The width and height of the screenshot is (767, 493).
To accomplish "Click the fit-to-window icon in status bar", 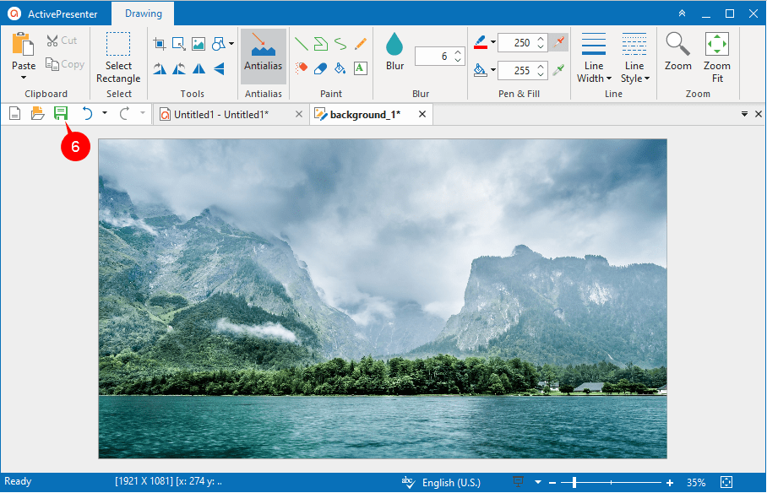I will pos(726,482).
